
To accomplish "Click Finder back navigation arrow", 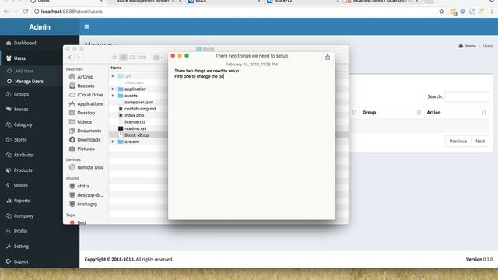I will coord(70,58).
